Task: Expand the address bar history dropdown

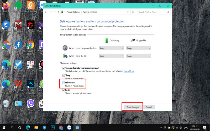Action: point(128,12)
